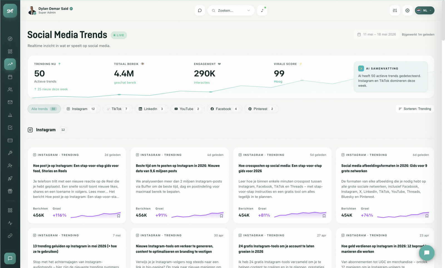Viewport: 445px width, 268px height.
Task: Click the AI Samenvatting summary card
Action: 391,77
